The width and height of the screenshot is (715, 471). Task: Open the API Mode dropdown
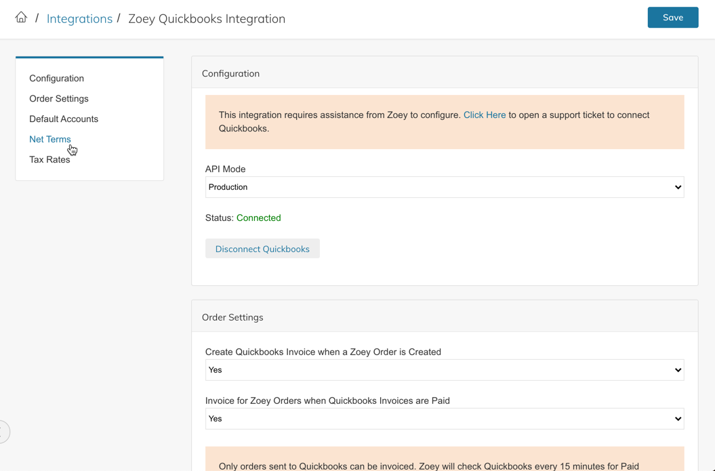pyautogui.click(x=445, y=187)
